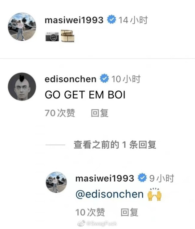195x229 pixels.
Task: Click masiwei1993 username in reply
Action: [x=105, y=178]
